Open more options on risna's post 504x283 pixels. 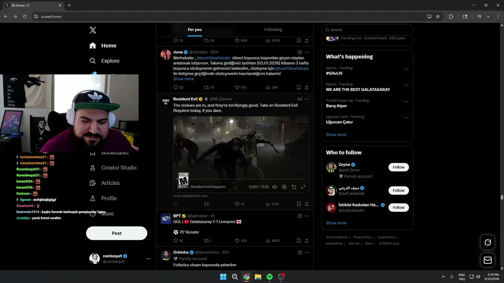[x=307, y=52]
